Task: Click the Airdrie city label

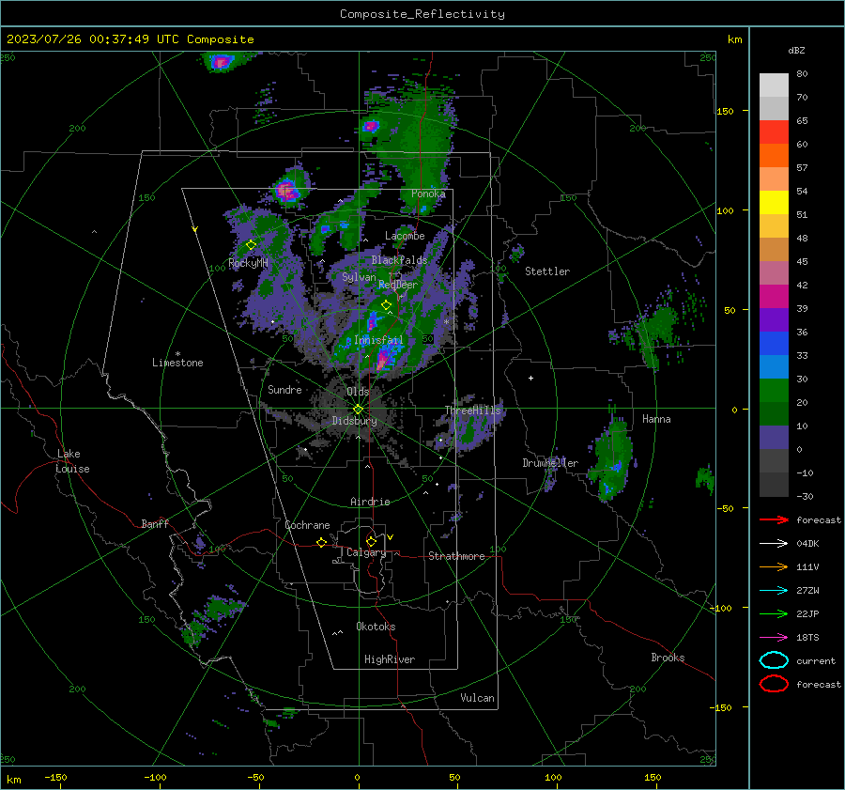Action: pyautogui.click(x=370, y=502)
